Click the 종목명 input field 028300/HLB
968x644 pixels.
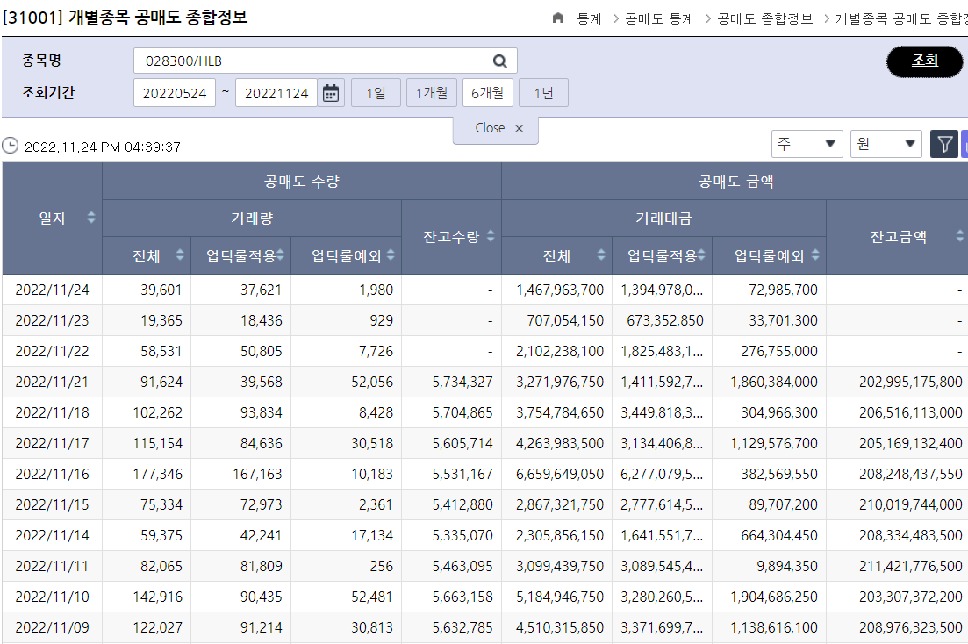point(326,61)
